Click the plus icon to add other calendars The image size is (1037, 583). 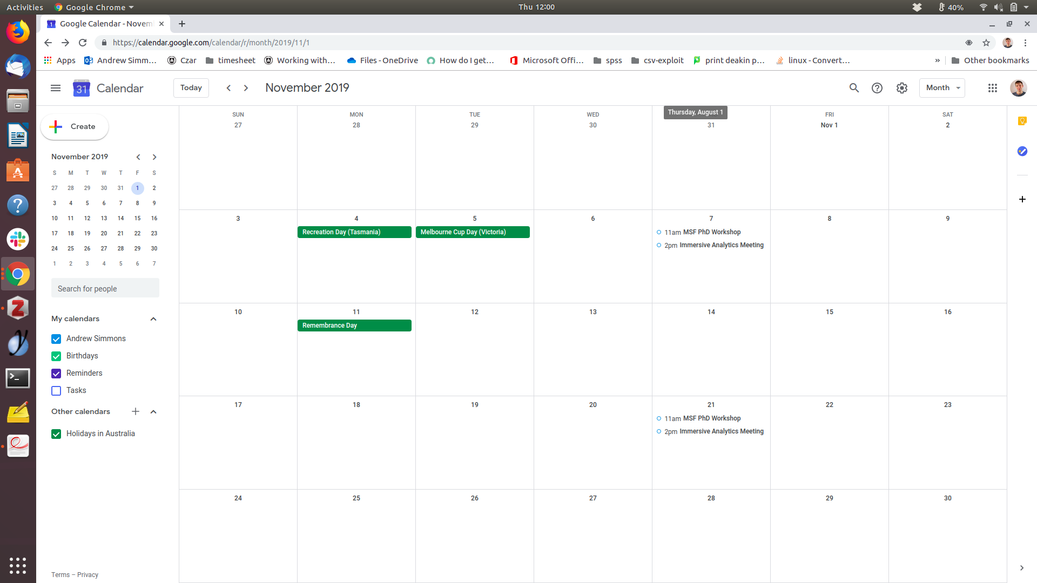point(136,412)
